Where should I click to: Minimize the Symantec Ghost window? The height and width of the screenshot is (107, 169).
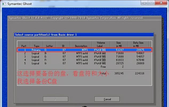pos(144,3)
